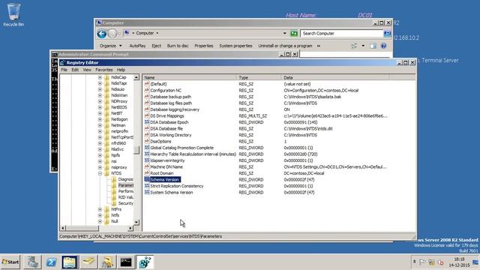This screenshot has width=480, height=270.
Task: Click the green refresh button in Computer address bar
Action: pos(294,33)
